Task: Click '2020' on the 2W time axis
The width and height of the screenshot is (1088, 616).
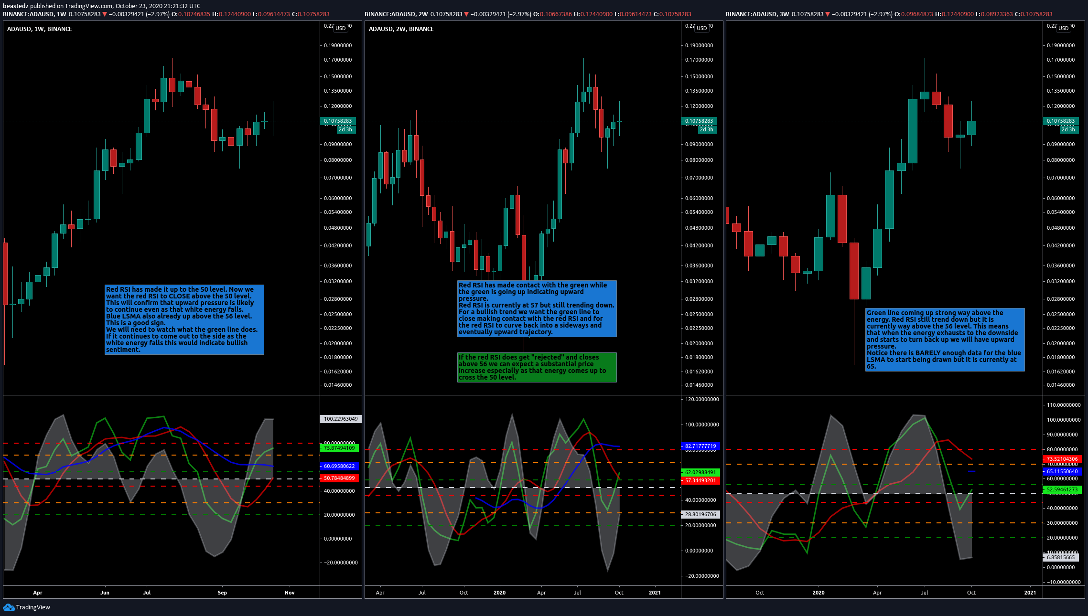Action: click(x=500, y=593)
